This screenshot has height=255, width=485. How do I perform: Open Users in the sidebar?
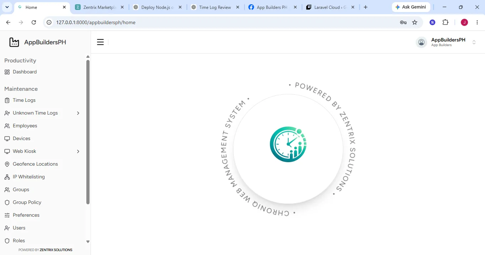point(43,228)
